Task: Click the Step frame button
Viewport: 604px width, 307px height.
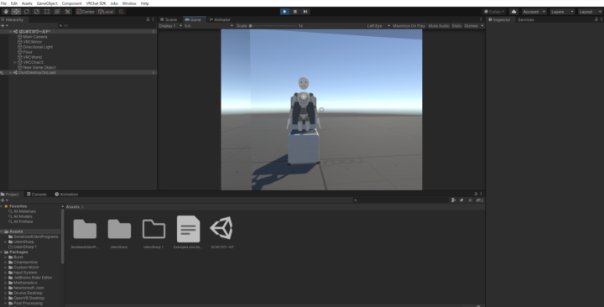Action: click(x=305, y=12)
